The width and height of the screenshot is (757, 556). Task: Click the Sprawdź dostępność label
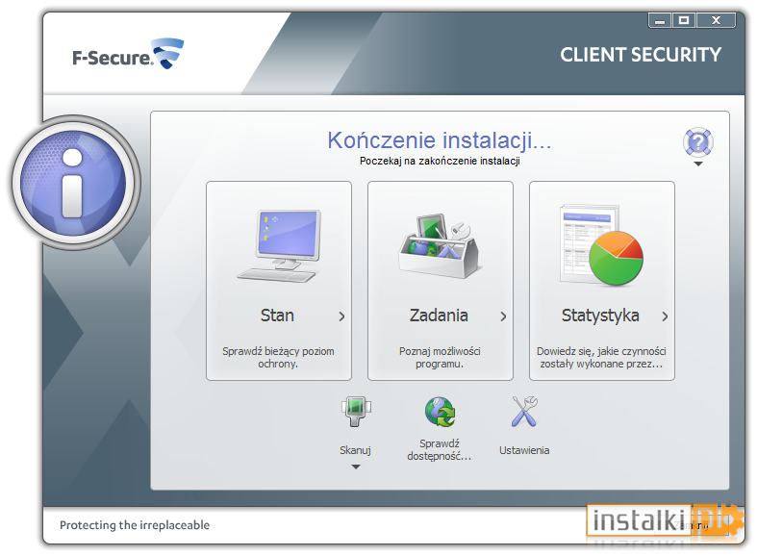point(440,450)
